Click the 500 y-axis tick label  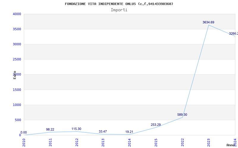click(x=18, y=120)
